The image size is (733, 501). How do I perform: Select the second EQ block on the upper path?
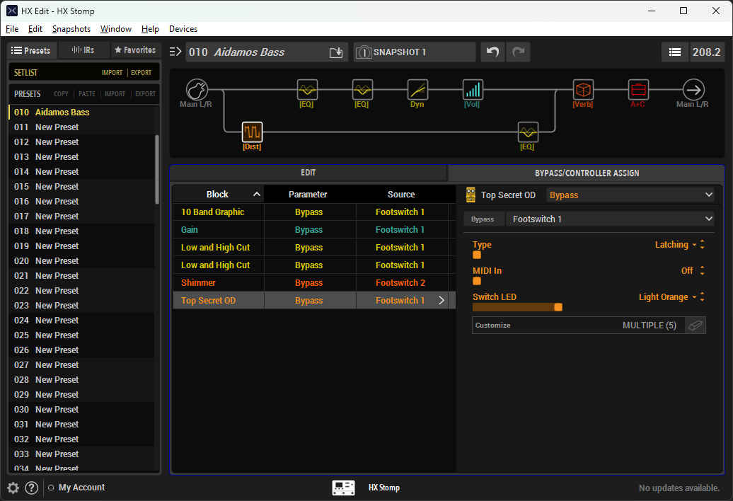pyautogui.click(x=362, y=90)
